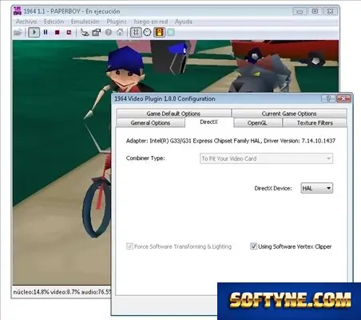Toggle Using Software Vertex Clipper checkbox
Screen dimensions: 361x320
click(253, 246)
